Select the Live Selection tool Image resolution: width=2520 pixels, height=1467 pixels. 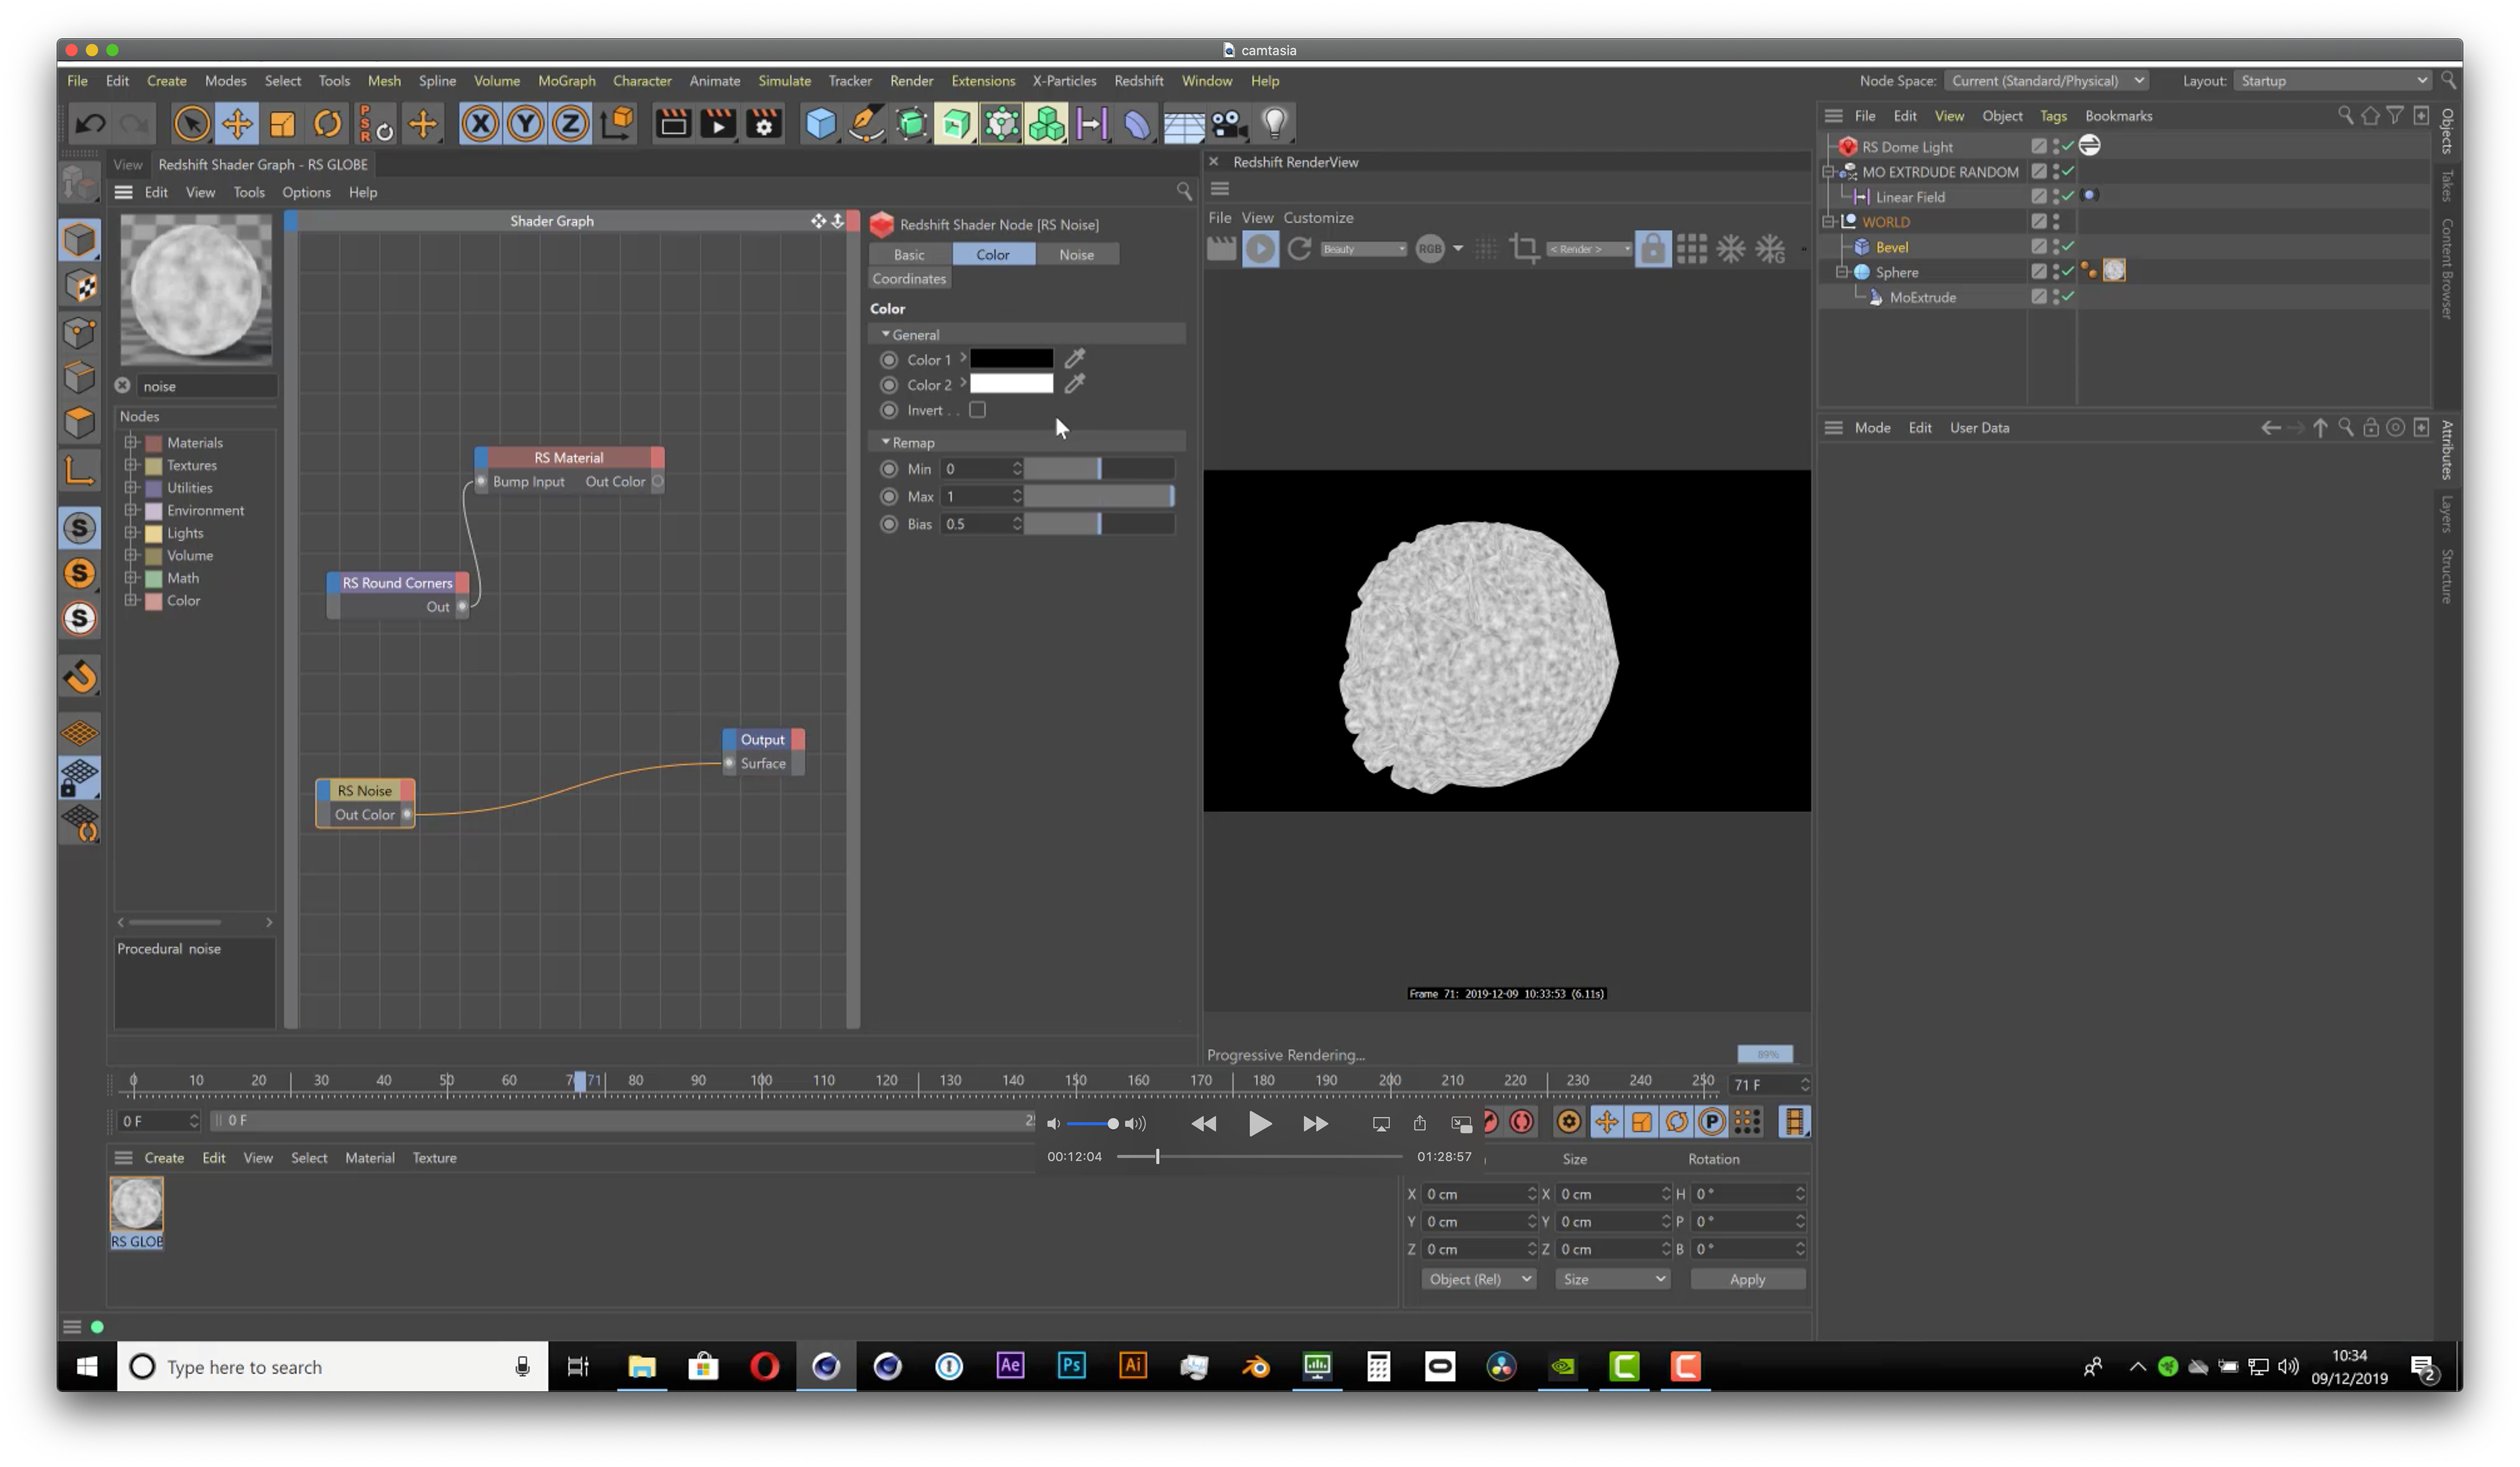point(191,124)
